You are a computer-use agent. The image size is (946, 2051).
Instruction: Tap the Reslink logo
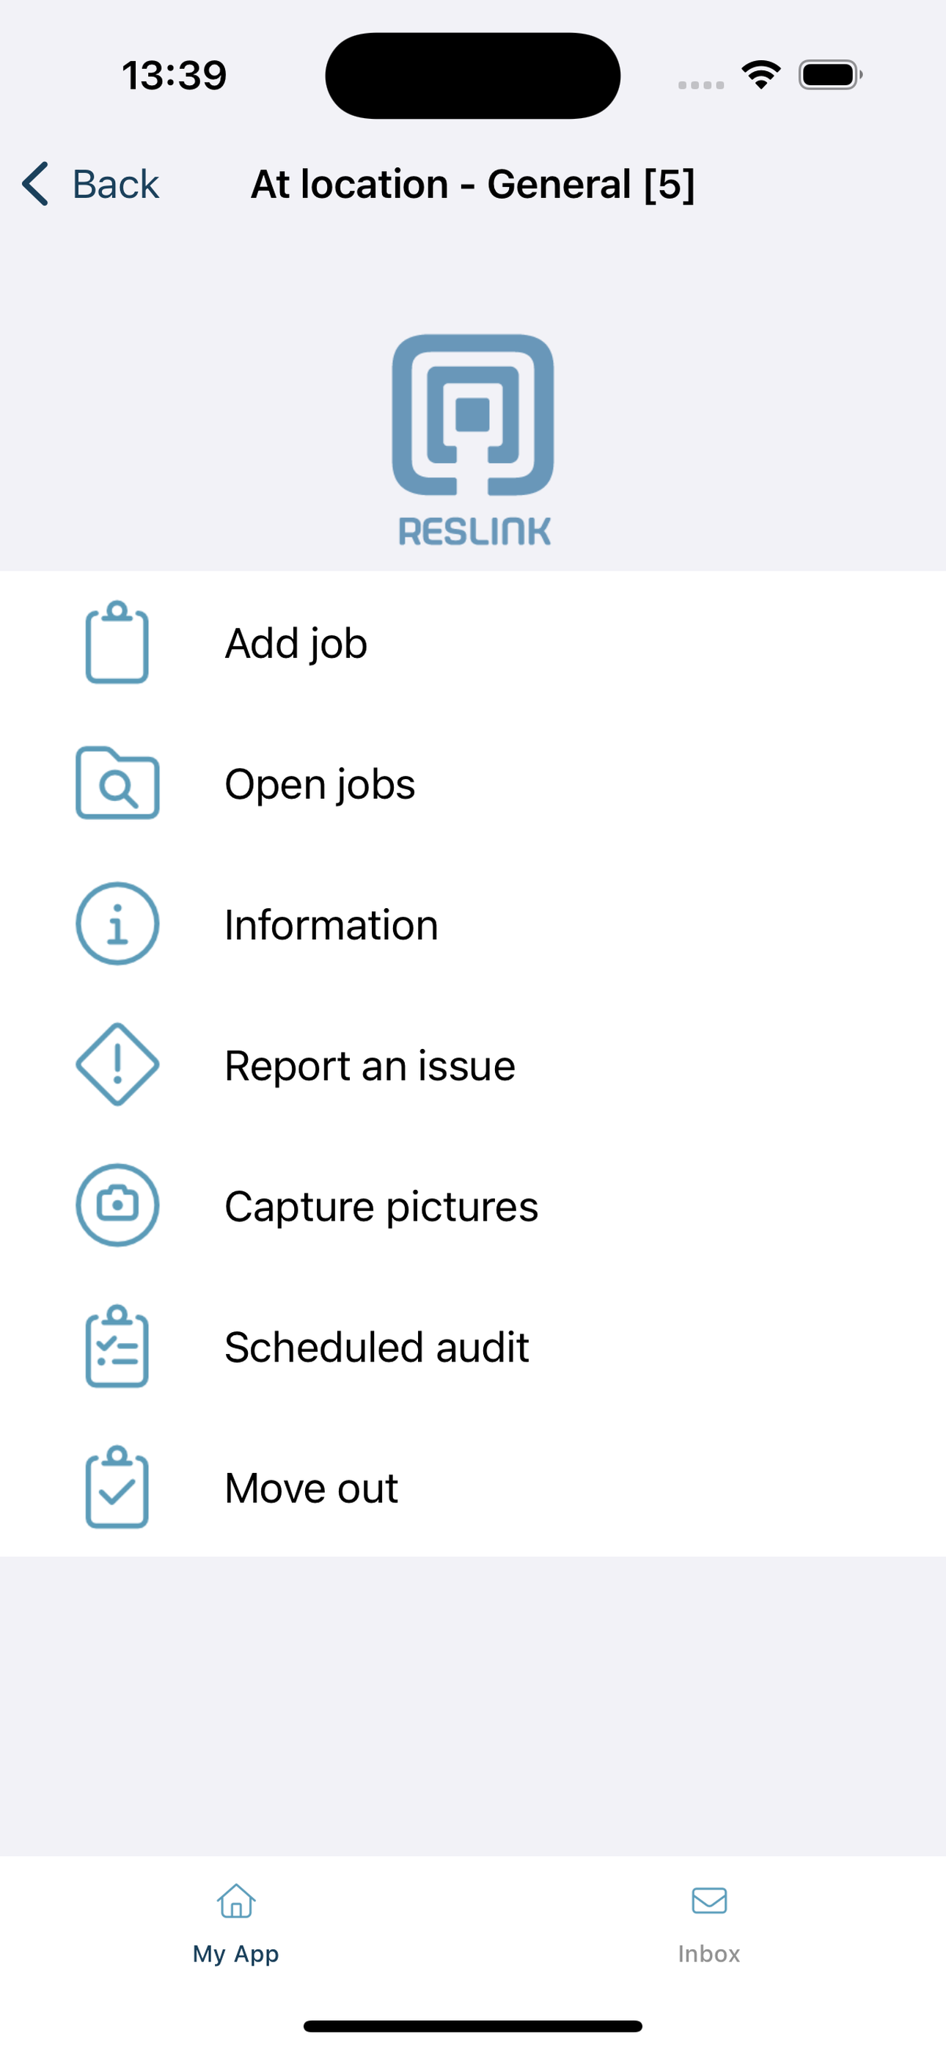tap(473, 439)
